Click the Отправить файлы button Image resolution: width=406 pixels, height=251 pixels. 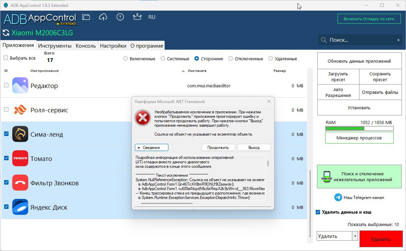pos(380,92)
